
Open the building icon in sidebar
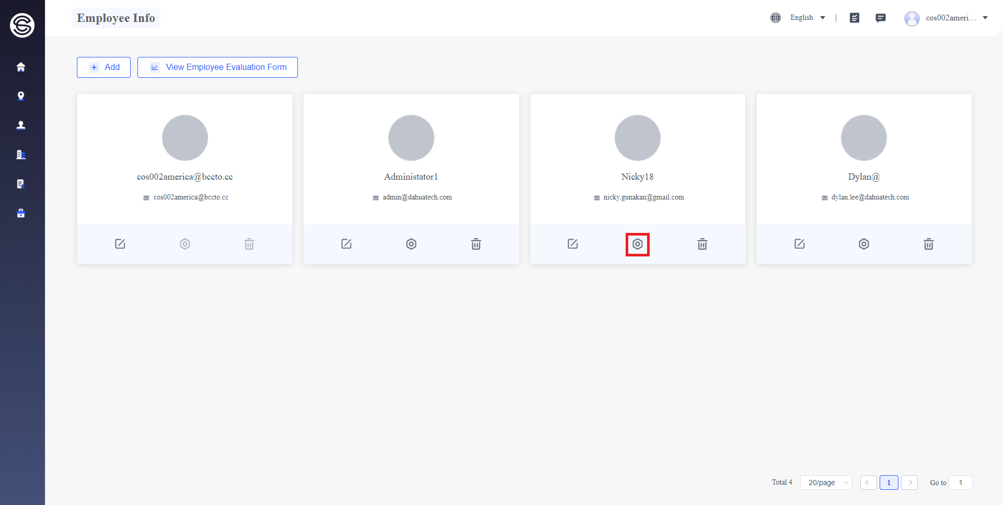[x=21, y=155]
